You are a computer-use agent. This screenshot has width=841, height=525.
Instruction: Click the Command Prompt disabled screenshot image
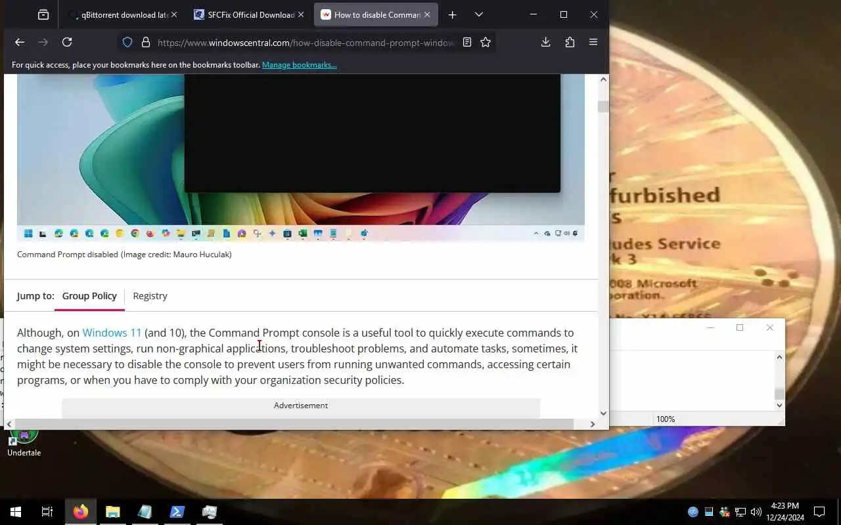(x=301, y=157)
